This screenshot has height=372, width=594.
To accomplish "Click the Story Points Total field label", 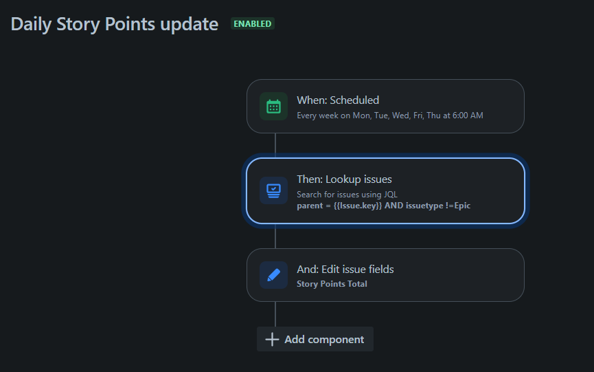I will [332, 284].
